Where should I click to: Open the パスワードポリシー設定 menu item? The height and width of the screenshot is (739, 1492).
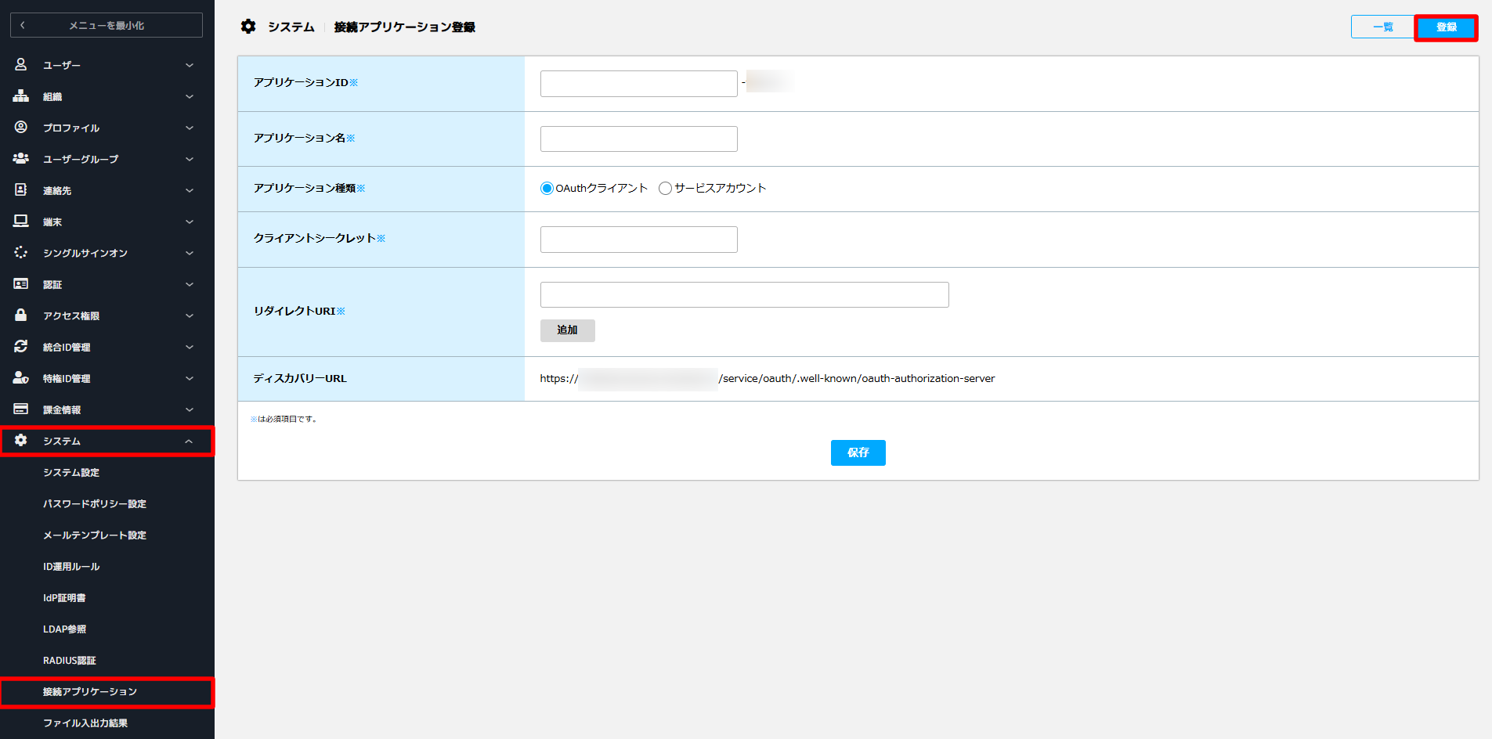95,504
